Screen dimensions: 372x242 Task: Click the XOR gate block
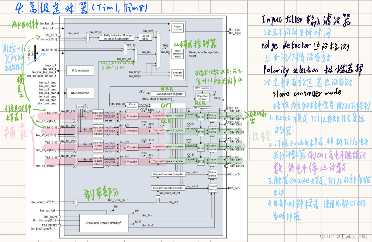80,107
